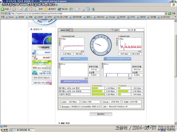177x132 pixels.
Task: Expand the Mail button dropdown arrow
Action: pyautogui.click(x=80, y=9)
